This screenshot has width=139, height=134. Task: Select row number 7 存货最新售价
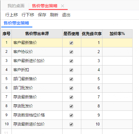(x=67, y=97)
